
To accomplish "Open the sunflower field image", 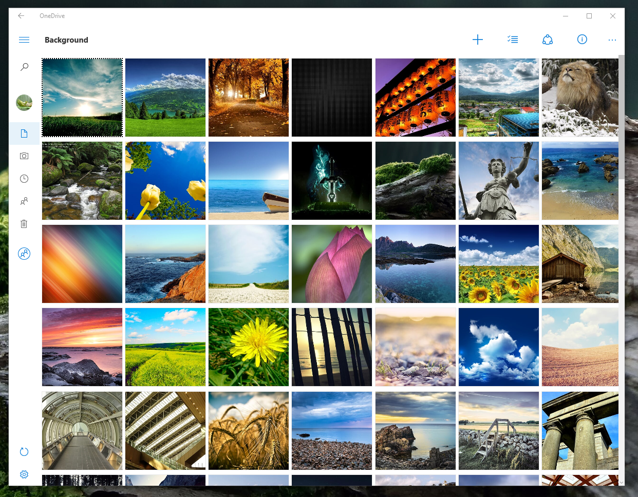I will point(498,263).
